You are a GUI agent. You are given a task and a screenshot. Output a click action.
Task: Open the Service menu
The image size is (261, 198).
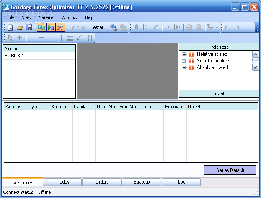(46, 17)
